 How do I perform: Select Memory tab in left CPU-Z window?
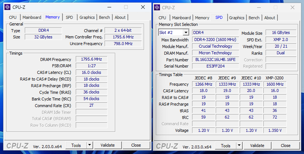[x=52, y=17]
